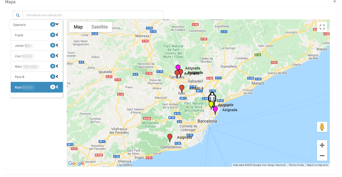Switch to Satellite view tab
The width and height of the screenshot is (342, 177).
(100, 27)
